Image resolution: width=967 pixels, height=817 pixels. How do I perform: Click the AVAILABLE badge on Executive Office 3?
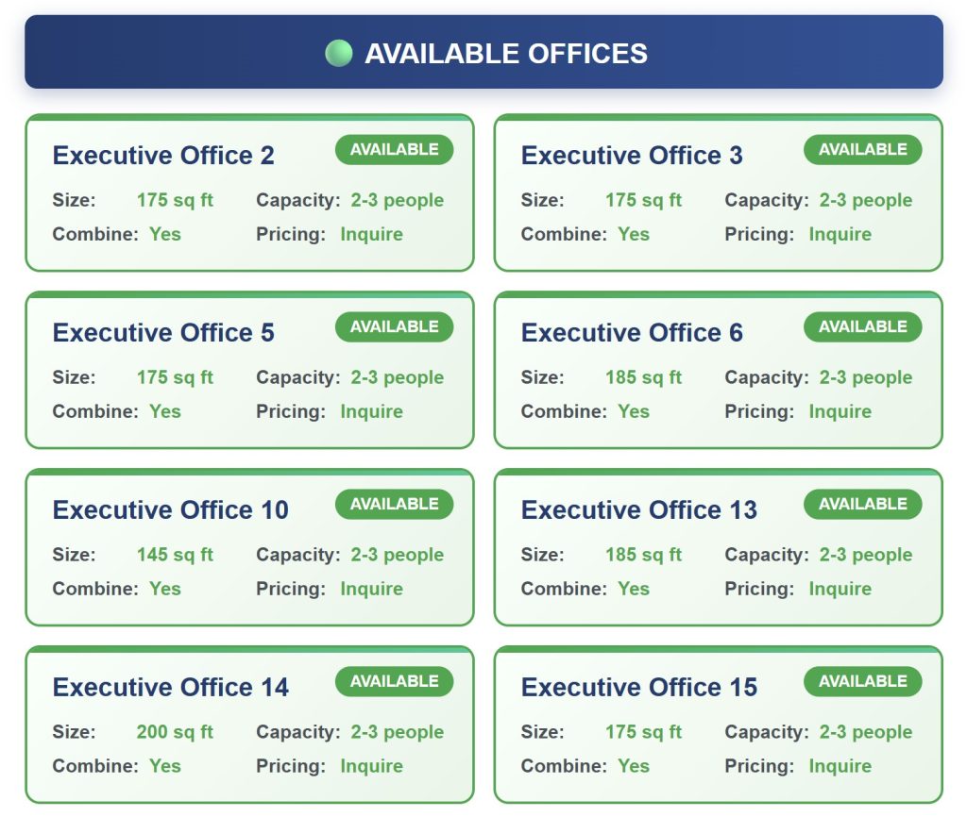pyautogui.click(x=863, y=150)
